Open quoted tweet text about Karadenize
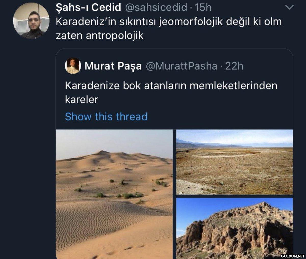The image size is (306, 259). (x=171, y=92)
